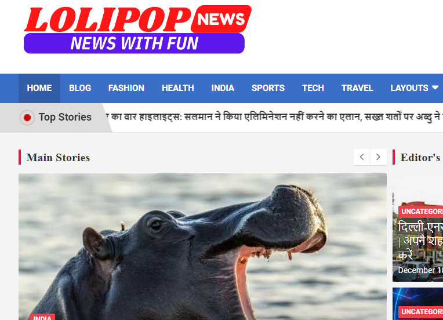Open the Fashion section
Image resolution: width=443 pixels, height=320 pixels.
coord(126,88)
